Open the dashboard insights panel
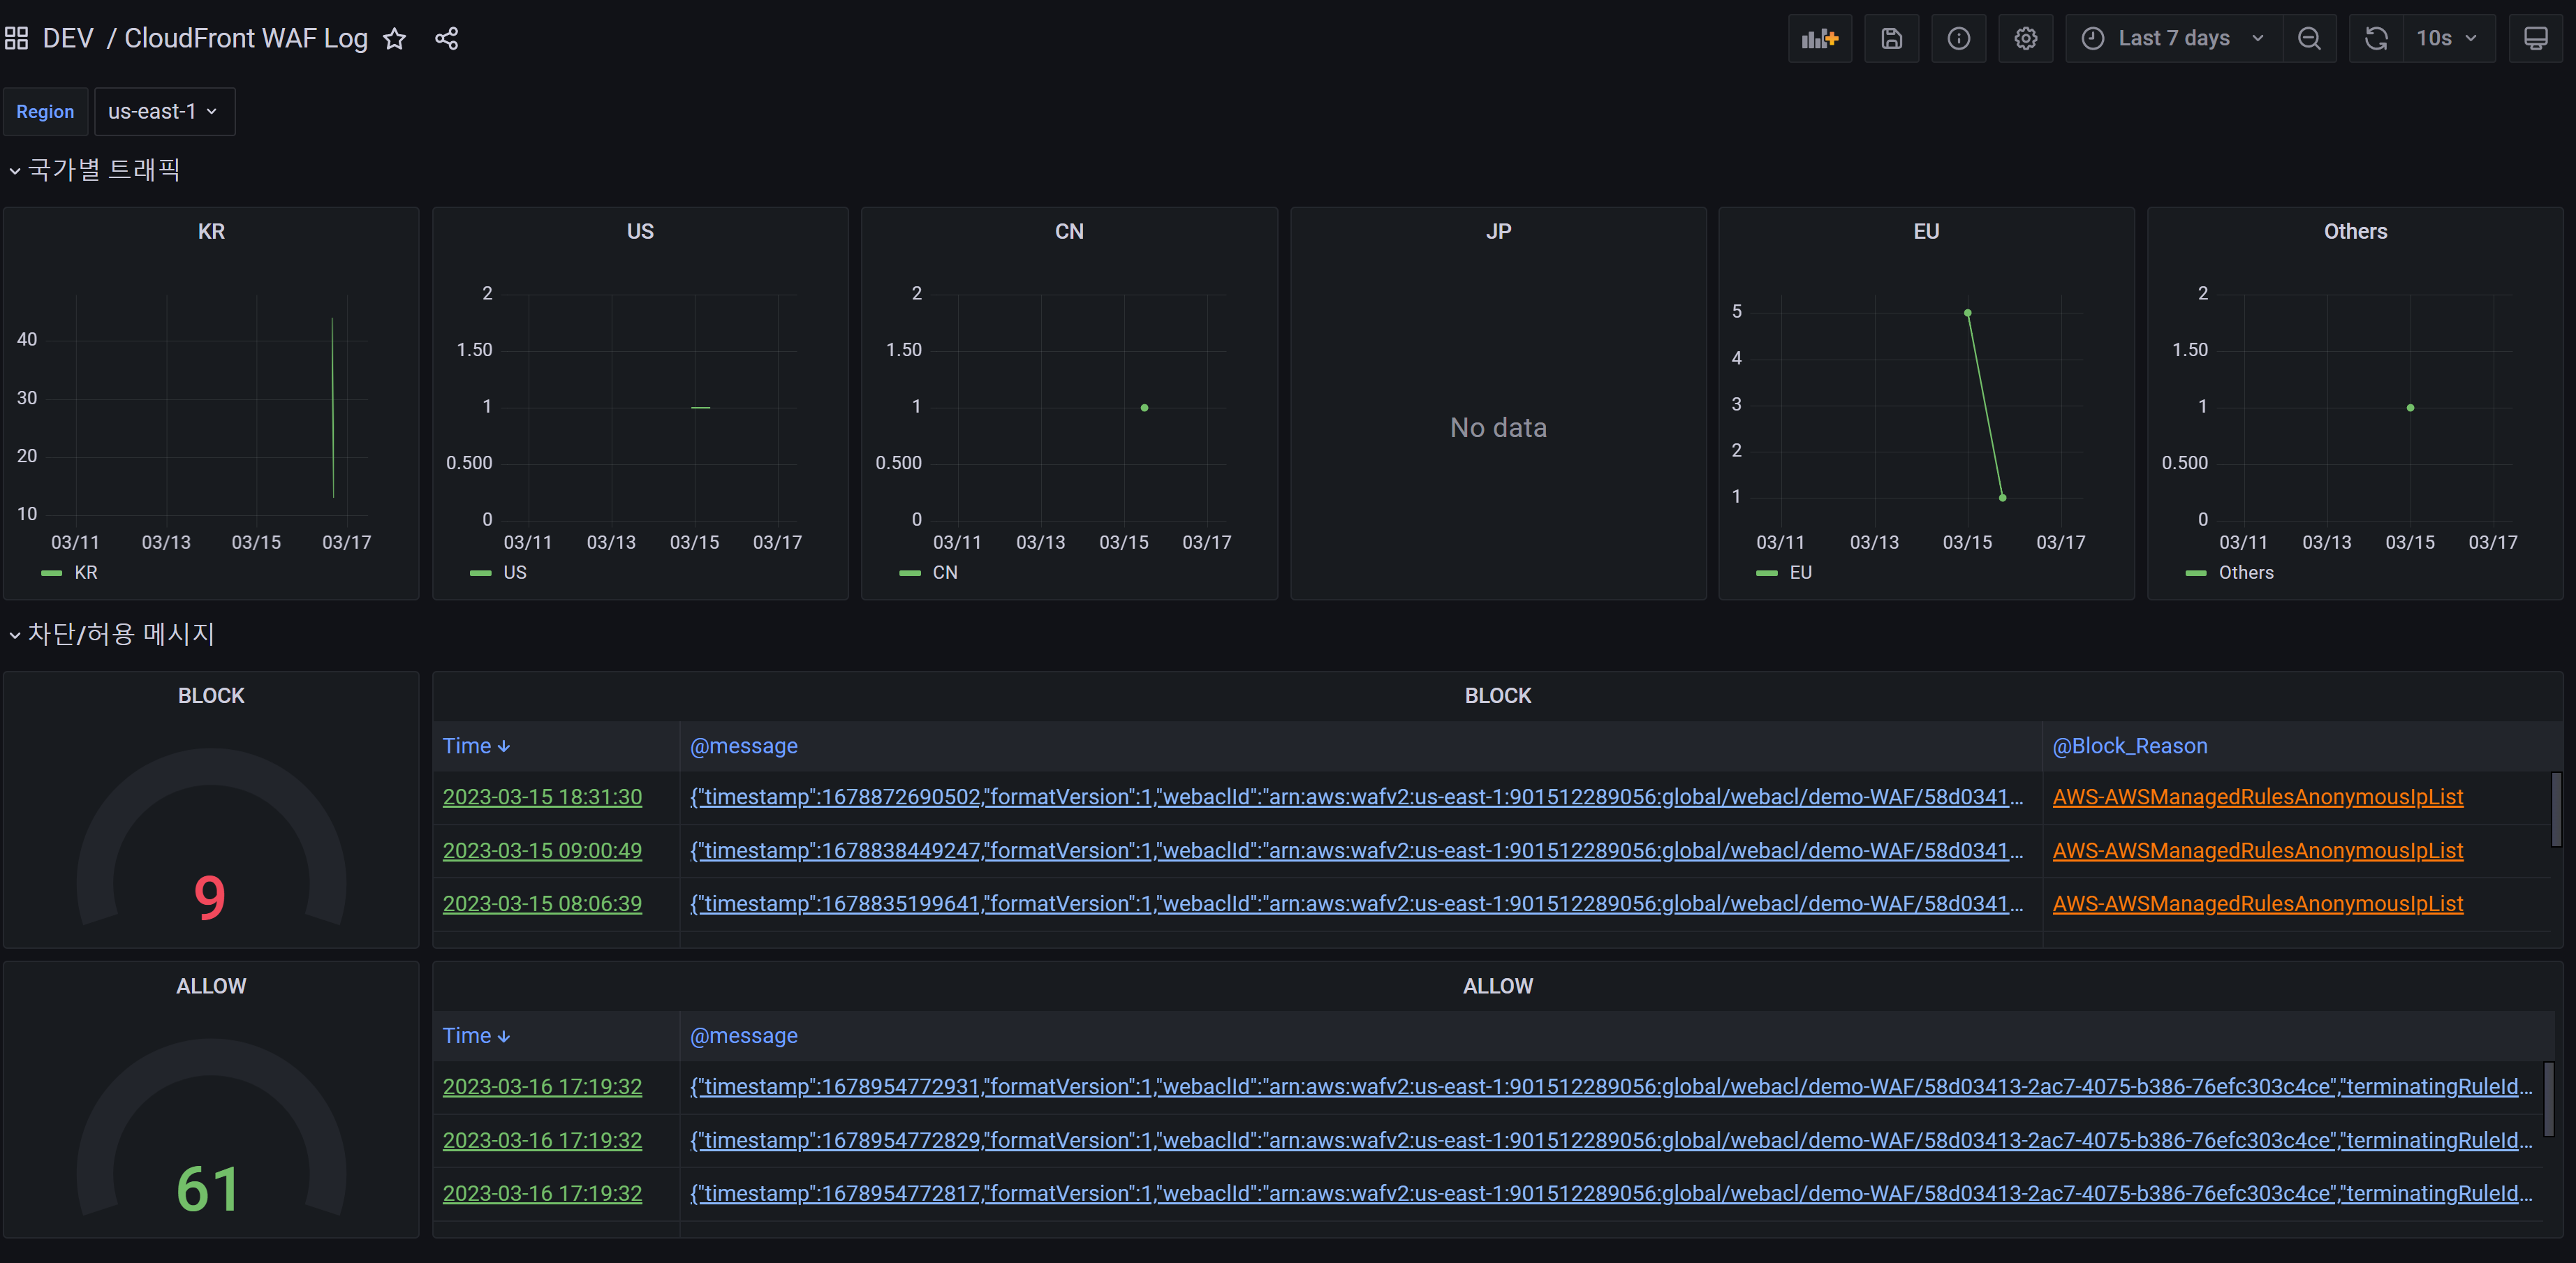The width and height of the screenshot is (2576, 1263). tap(1958, 38)
